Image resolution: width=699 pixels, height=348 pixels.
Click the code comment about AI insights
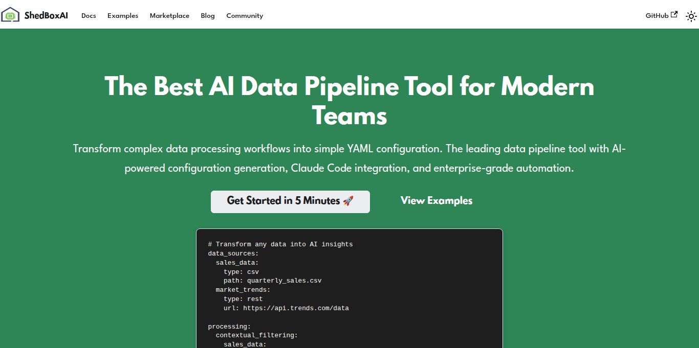280,244
